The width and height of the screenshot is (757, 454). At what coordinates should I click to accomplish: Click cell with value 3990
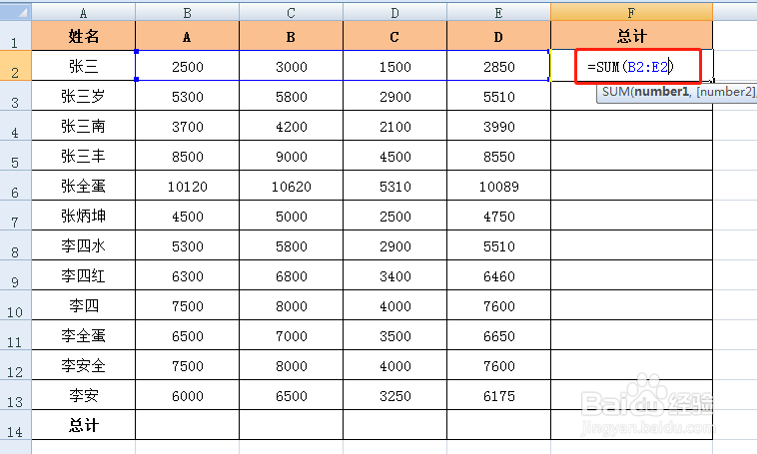(x=498, y=126)
